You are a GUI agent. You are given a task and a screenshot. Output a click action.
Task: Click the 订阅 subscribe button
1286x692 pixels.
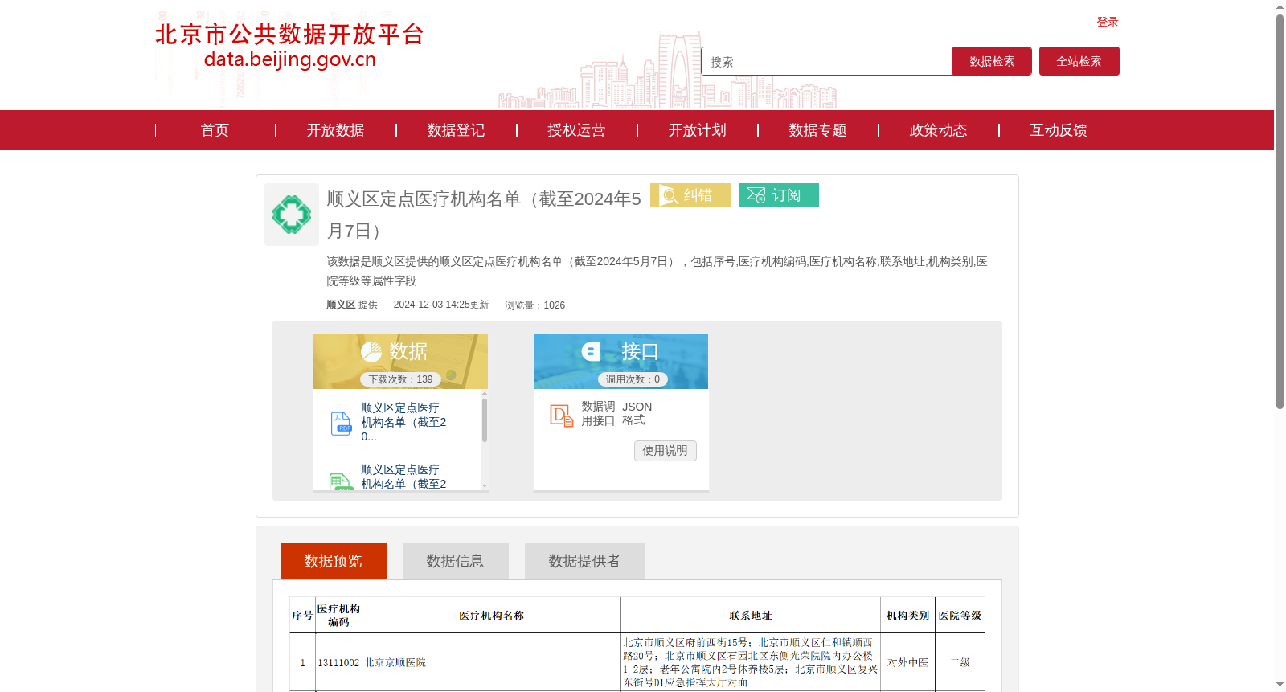click(x=779, y=195)
